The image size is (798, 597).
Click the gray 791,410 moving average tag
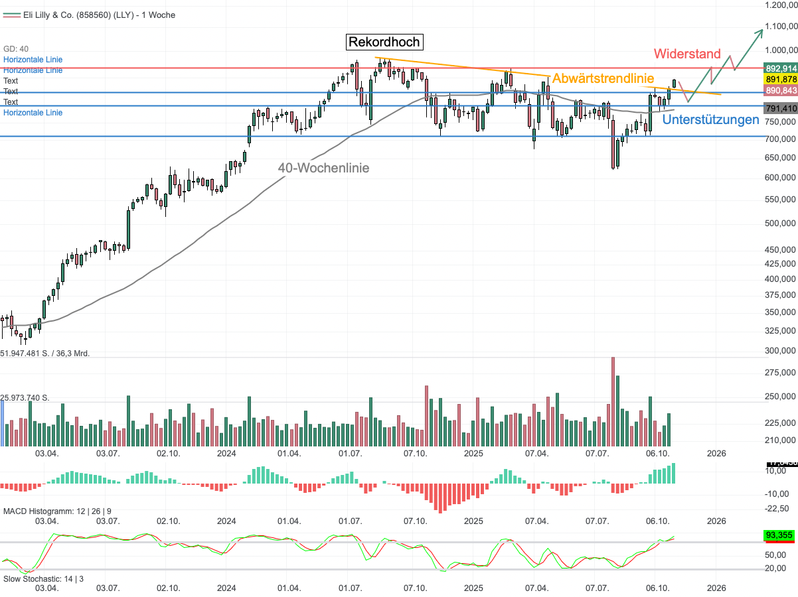(781, 108)
